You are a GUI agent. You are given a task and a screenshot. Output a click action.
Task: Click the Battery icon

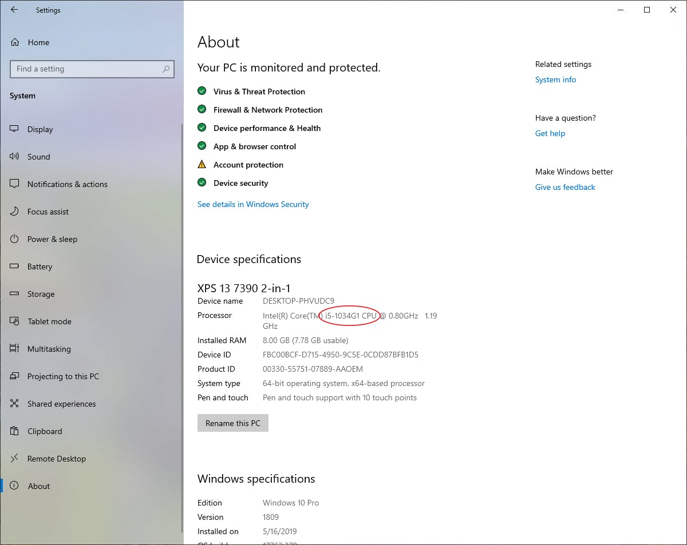coord(15,266)
